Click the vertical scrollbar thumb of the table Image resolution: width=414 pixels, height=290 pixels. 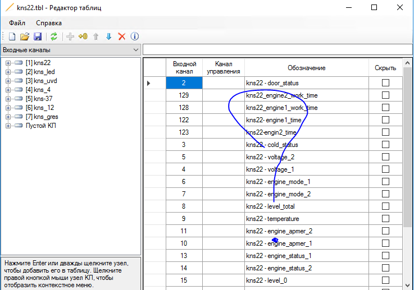[407, 148]
